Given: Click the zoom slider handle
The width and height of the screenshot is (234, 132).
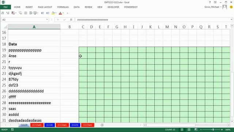Looking at the screenshot, I should pos(213,129).
